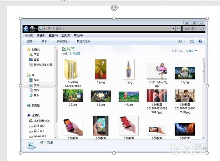Select 图片 library in sidebar
220x161 pixels.
(x=34, y=85)
